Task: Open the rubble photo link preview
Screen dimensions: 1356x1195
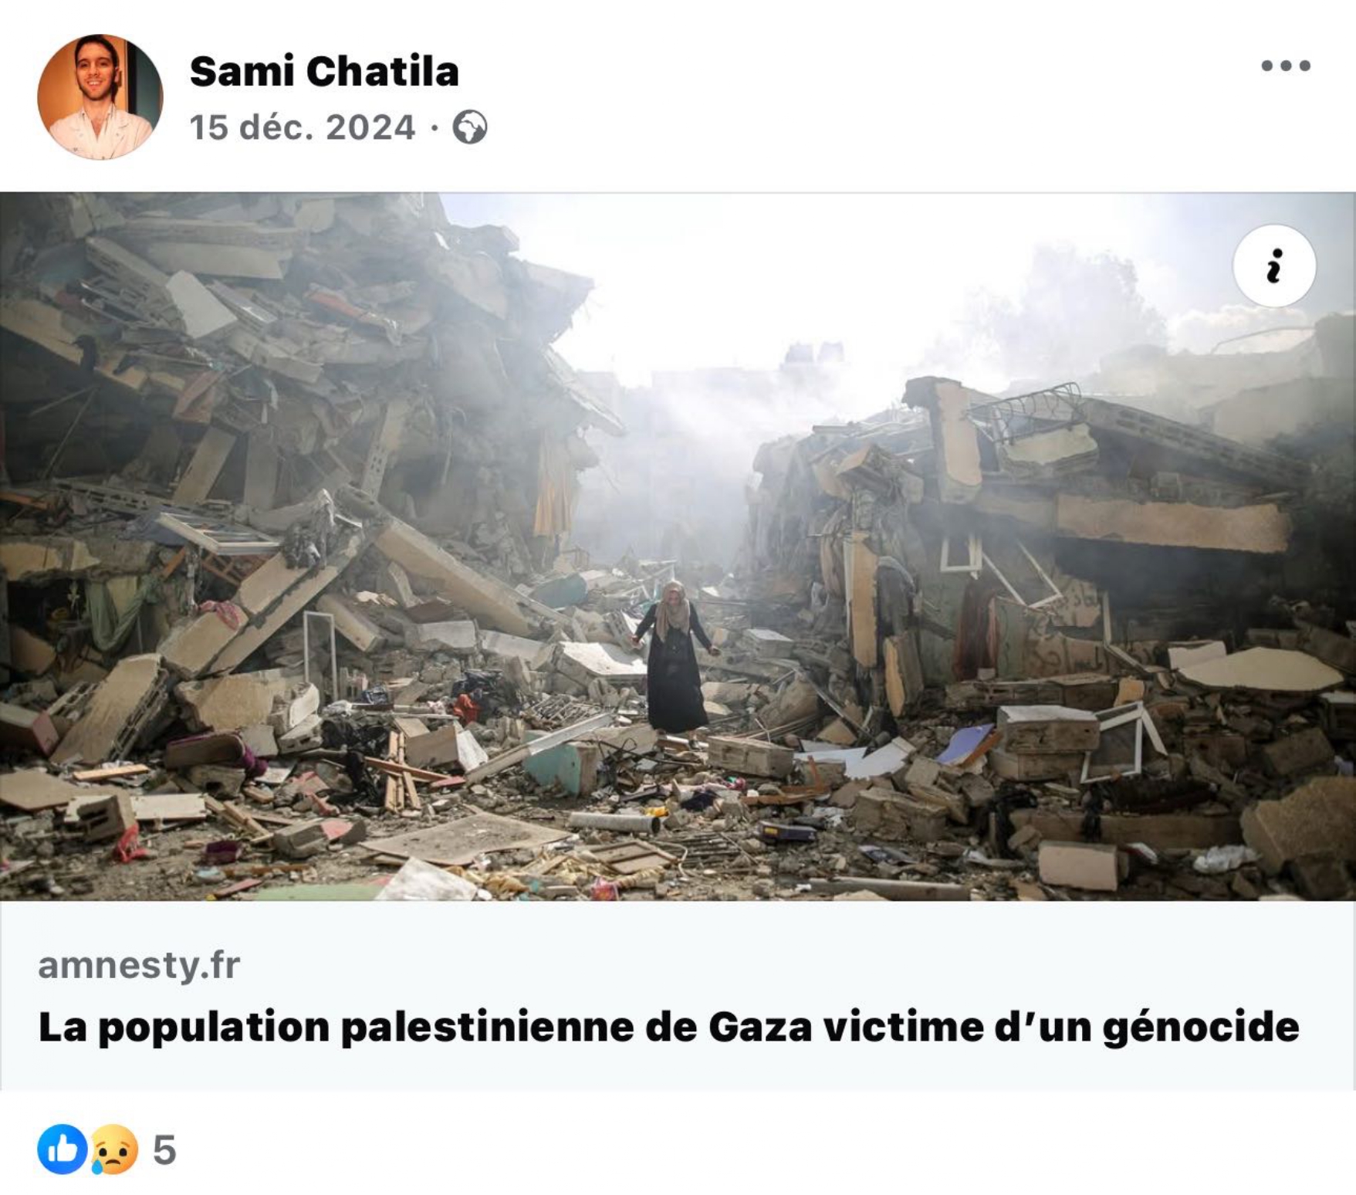Action: point(678,547)
